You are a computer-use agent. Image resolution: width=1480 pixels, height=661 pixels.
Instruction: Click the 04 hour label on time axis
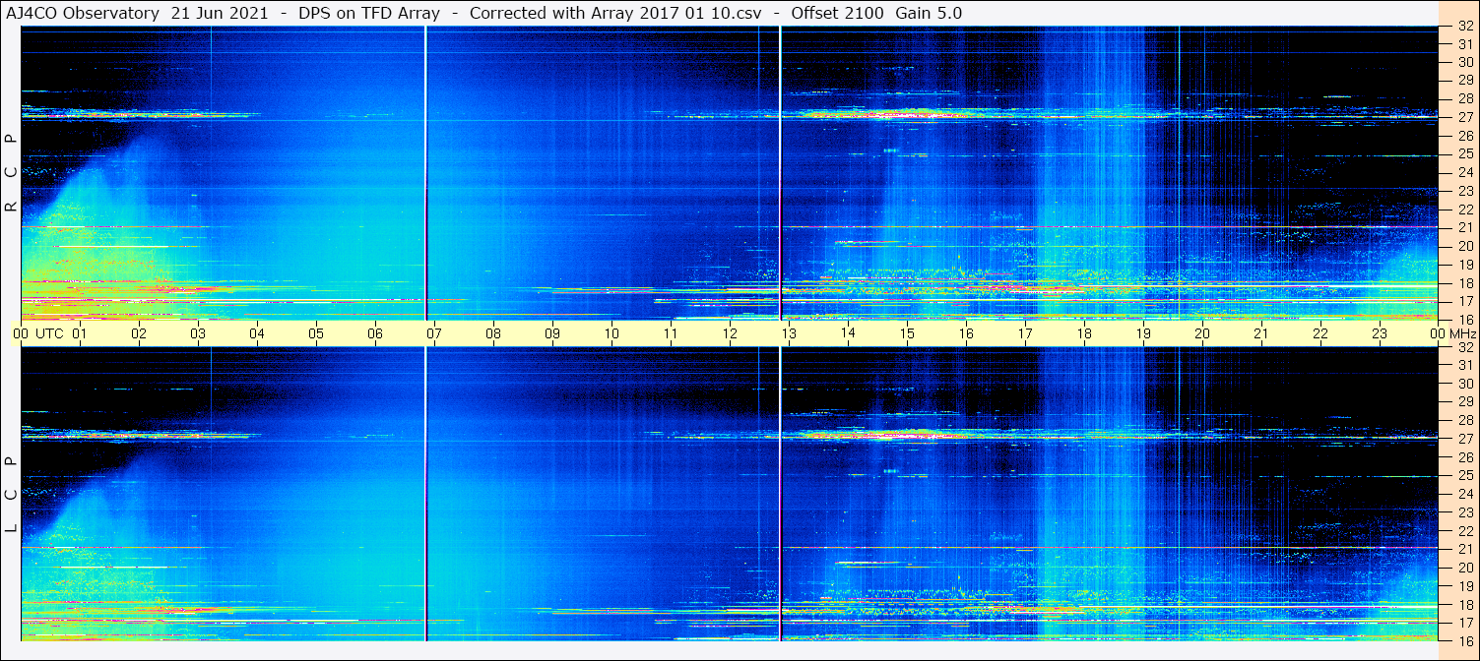257,333
